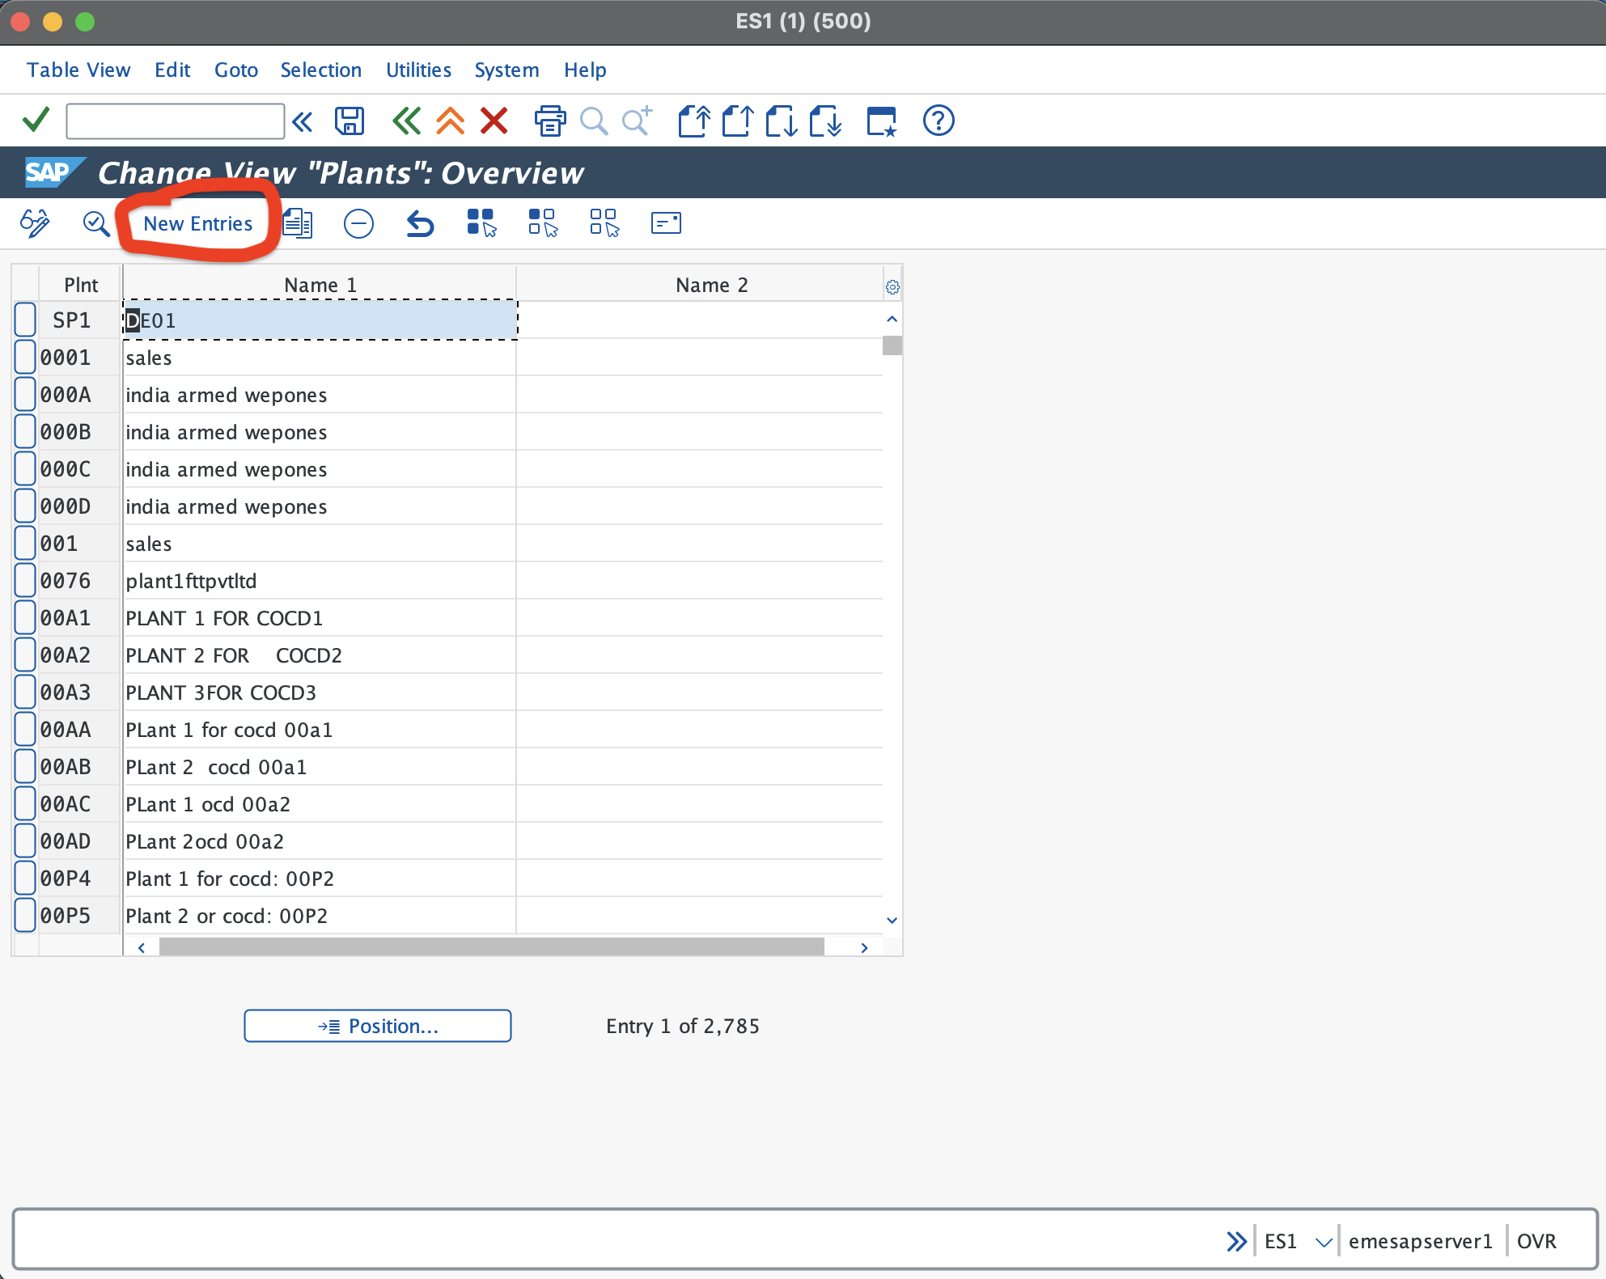Open the Selection menu

click(x=321, y=70)
